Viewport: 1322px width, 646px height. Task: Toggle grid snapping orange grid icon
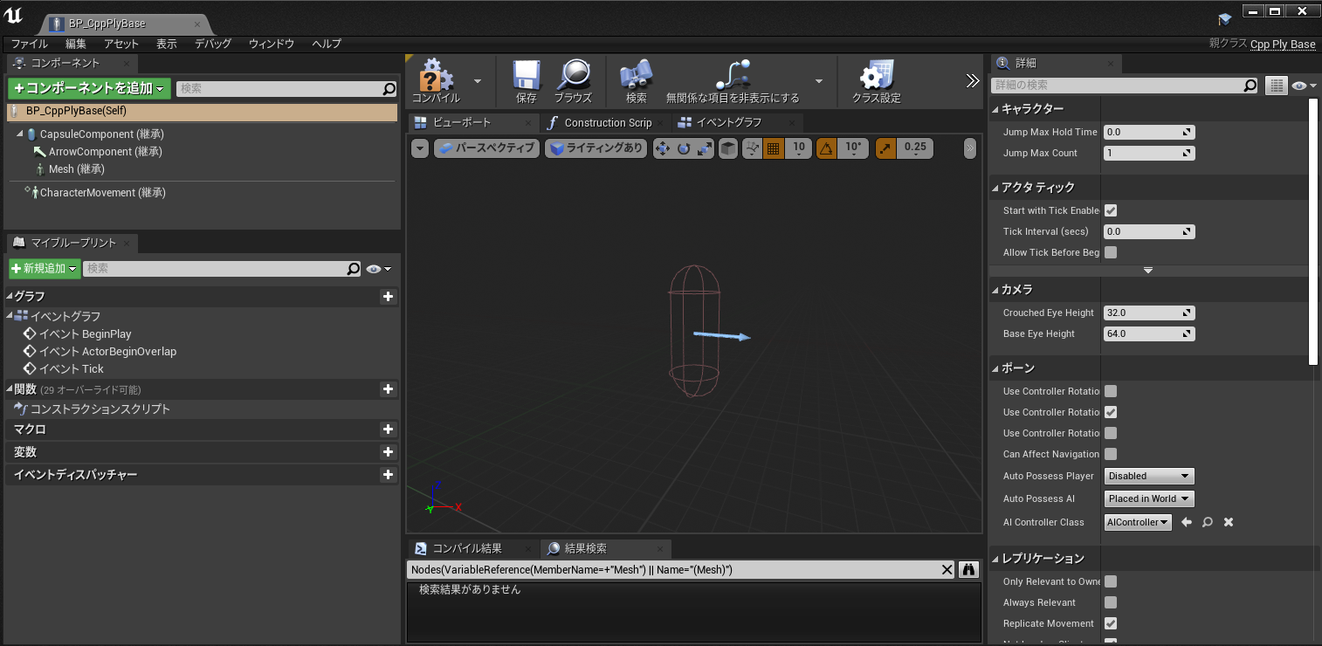pyautogui.click(x=773, y=148)
